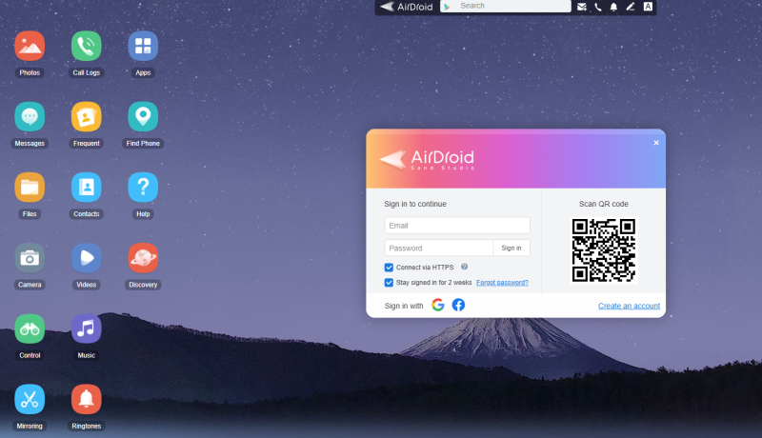Open the Videos icon
The image size is (762, 438).
[87, 258]
